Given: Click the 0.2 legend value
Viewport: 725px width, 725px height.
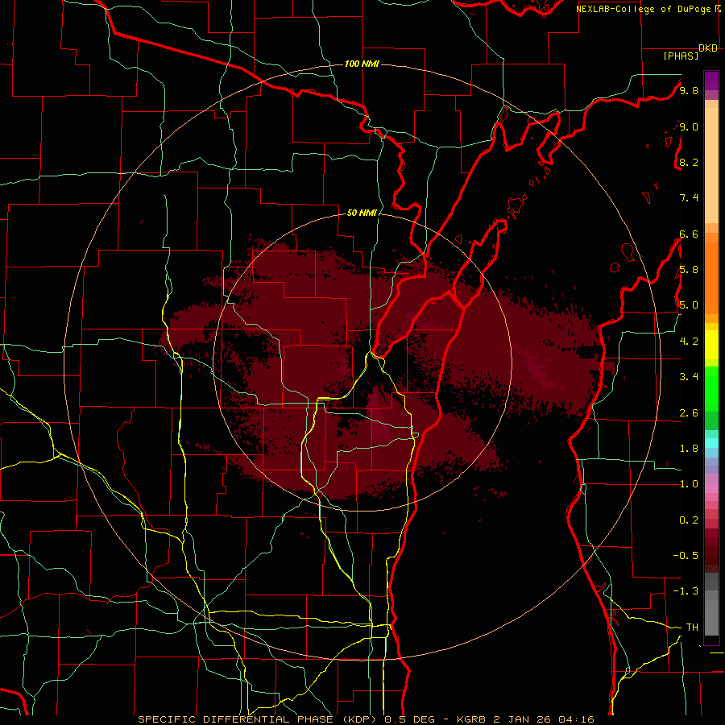Looking at the screenshot, I should point(689,520).
